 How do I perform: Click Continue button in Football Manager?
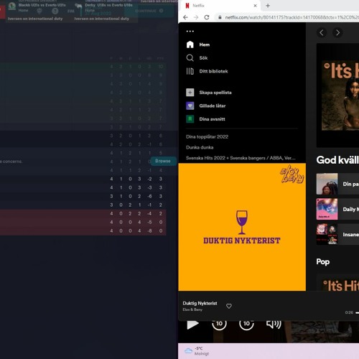point(149,11)
